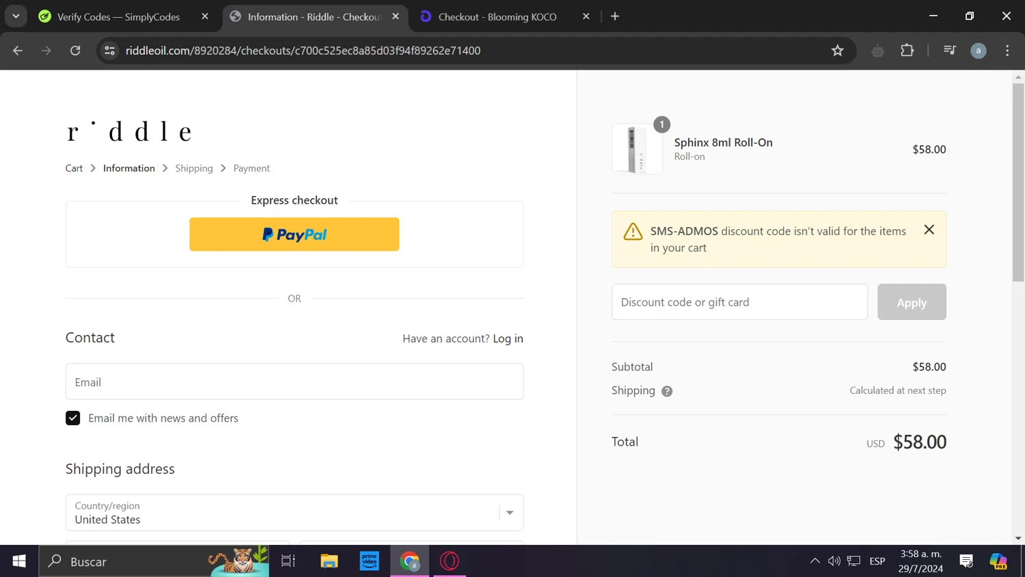
Task: Focus the Discount code or gift card field
Action: coord(739,302)
